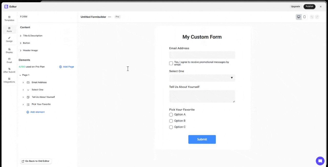The height and width of the screenshot is (167, 328).
Task: Click the Add element link
Action: tap(36, 112)
